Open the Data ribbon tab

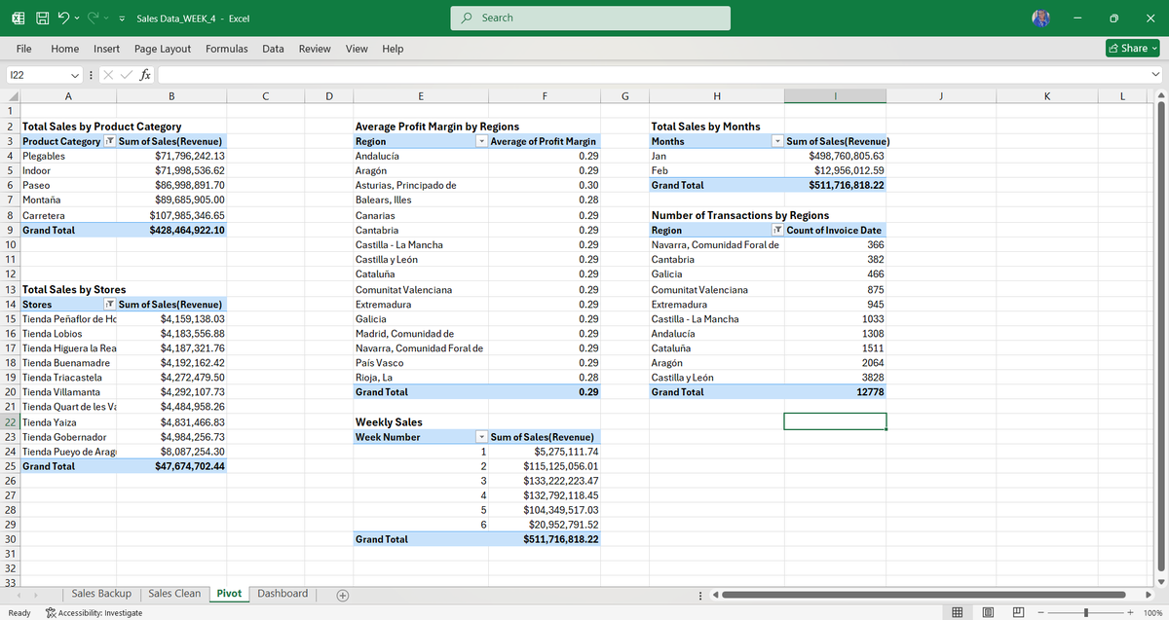[273, 48]
